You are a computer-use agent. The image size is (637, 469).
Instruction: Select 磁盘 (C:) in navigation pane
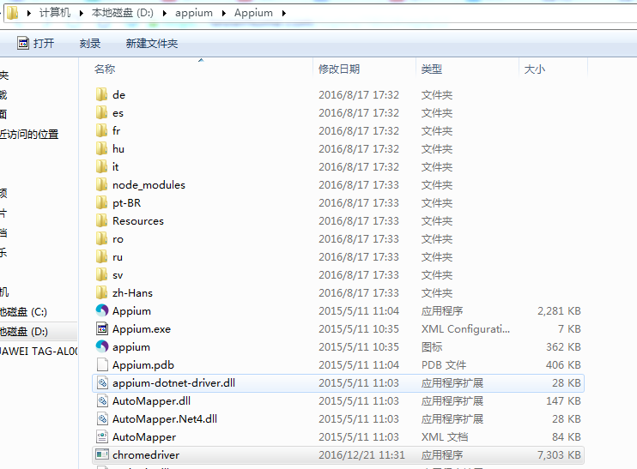pos(23,311)
